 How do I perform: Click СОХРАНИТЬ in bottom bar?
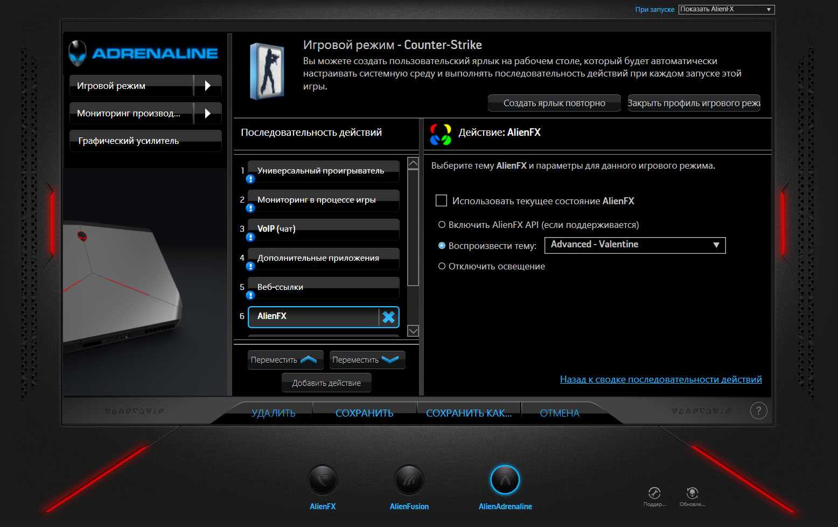365,413
